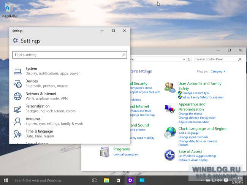Click Optimize visual display link

193,160
